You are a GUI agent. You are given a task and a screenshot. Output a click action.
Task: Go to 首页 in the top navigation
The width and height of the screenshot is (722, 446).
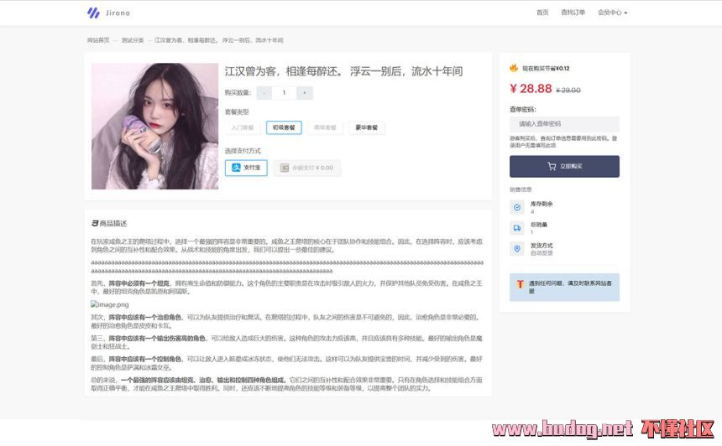click(x=542, y=13)
